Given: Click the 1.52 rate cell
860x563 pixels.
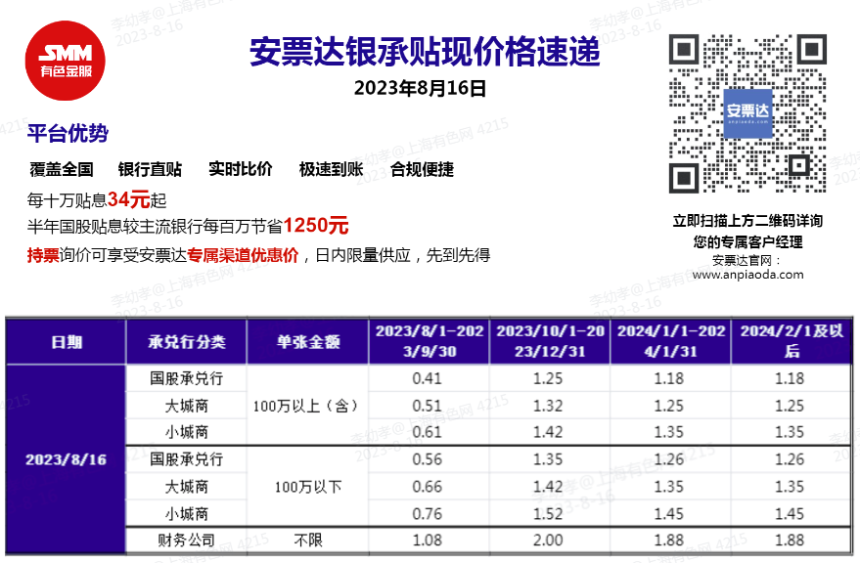Looking at the screenshot, I should 548,514.
